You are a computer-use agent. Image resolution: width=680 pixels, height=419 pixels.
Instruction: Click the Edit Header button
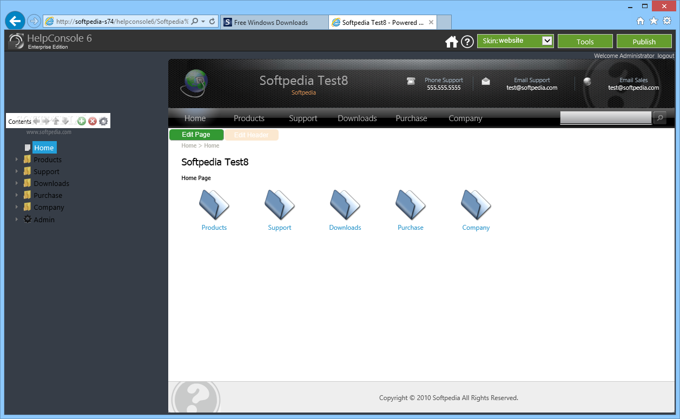[251, 135]
